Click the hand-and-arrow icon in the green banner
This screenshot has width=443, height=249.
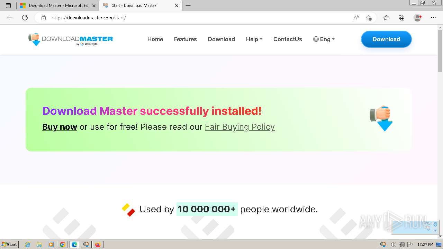381,118
